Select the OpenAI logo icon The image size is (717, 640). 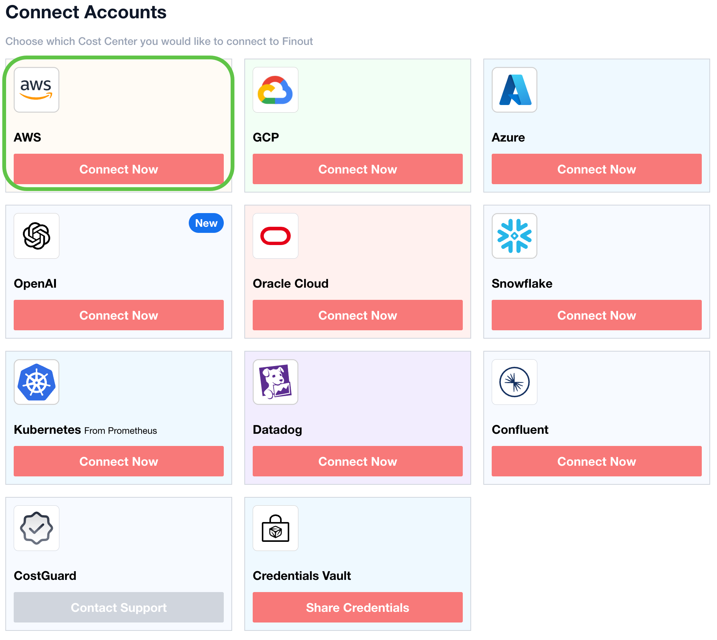coord(37,236)
